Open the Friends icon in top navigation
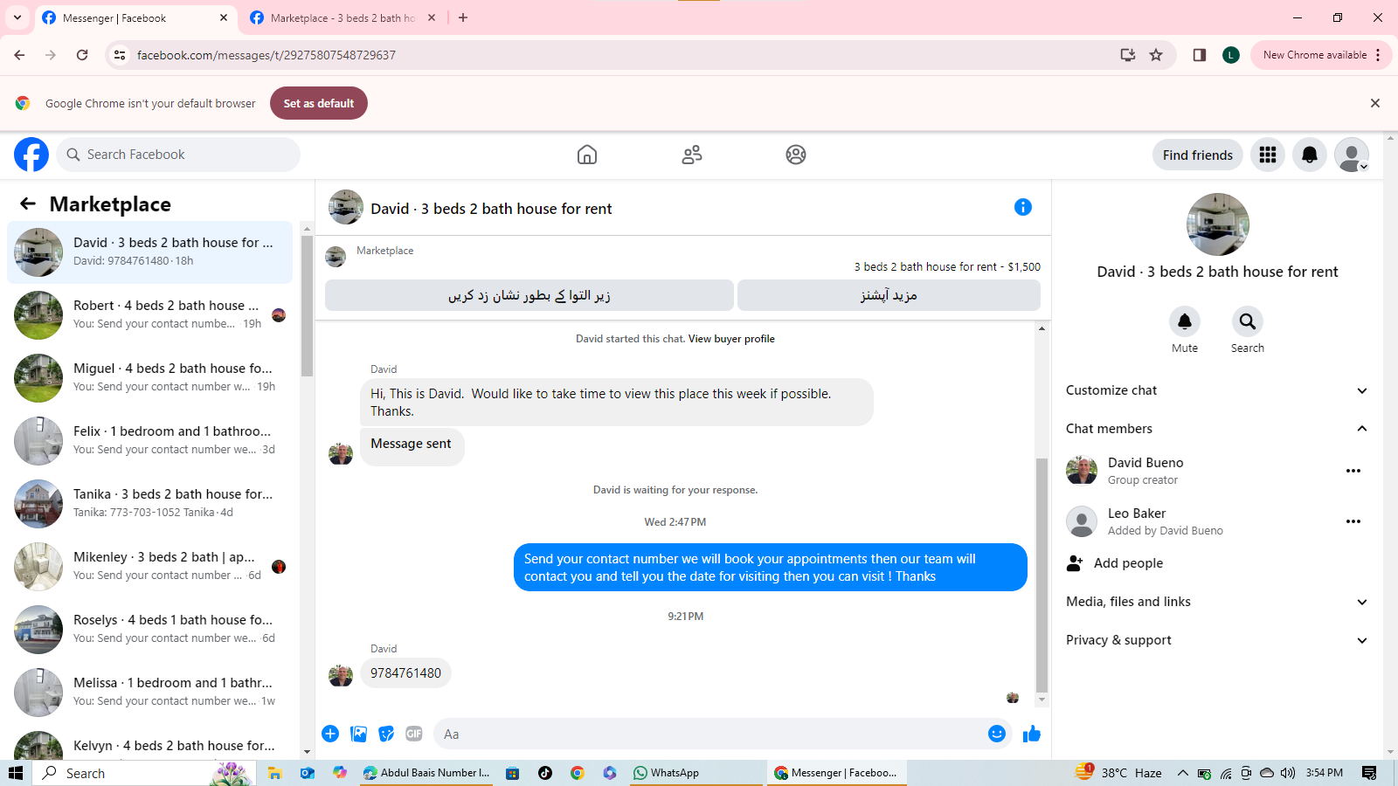The height and width of the screenshot is (786, 1398). click(x=692, y=155)
